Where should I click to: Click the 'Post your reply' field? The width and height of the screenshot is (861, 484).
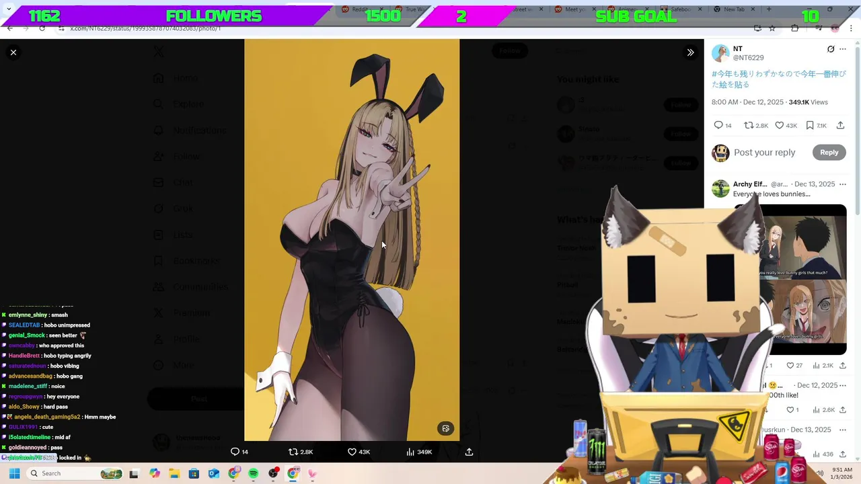[765, 153]
